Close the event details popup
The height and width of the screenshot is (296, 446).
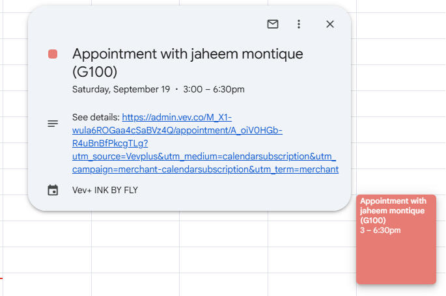click(x=330, y=24)
